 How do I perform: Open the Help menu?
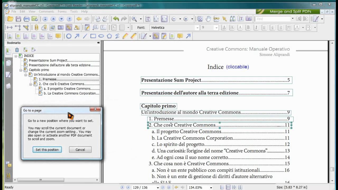84,12
